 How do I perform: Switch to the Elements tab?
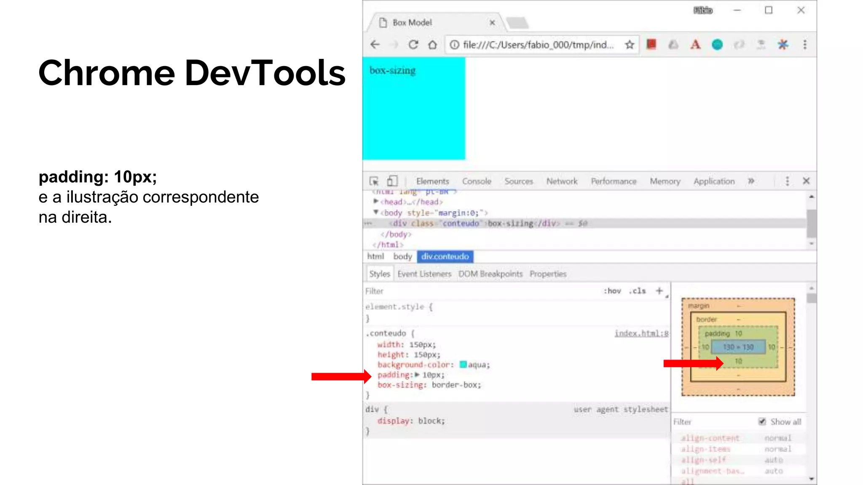432,181
